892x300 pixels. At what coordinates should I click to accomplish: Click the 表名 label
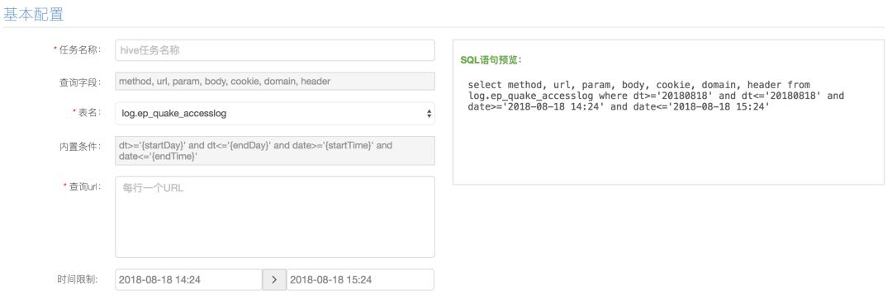pos(90,112)
